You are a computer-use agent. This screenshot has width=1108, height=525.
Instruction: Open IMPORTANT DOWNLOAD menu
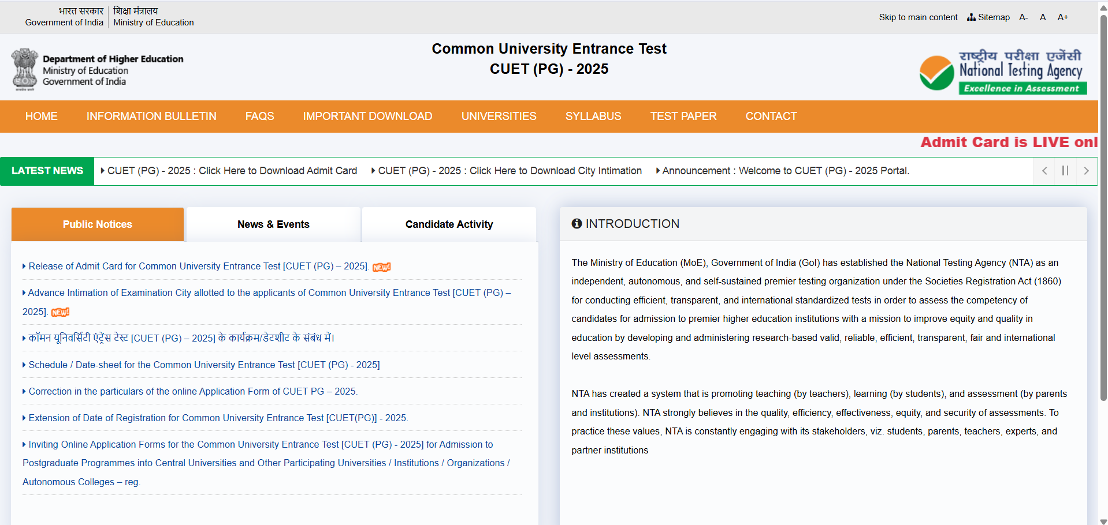point(368,117)
